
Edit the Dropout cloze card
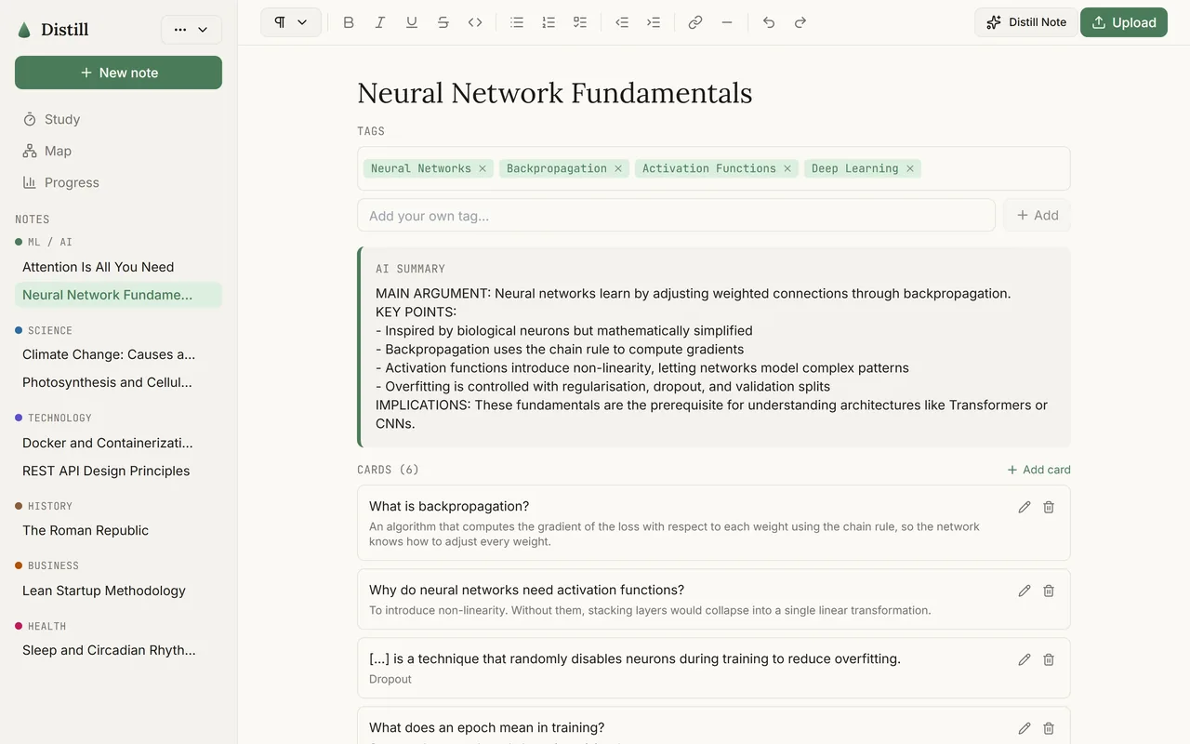[x=1025, y=659]
